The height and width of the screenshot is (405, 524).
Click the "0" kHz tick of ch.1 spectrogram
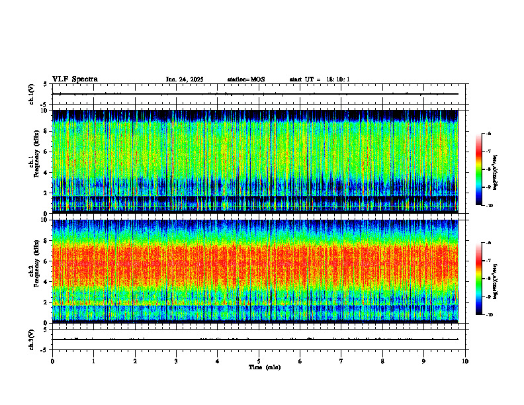pyautogui.click(x=46, y=213)
